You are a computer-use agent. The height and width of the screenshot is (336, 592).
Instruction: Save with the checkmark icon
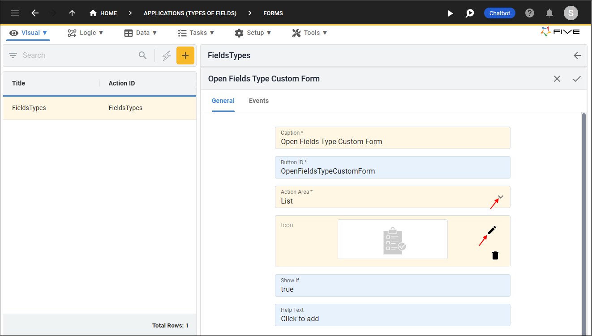pos(577,79)
